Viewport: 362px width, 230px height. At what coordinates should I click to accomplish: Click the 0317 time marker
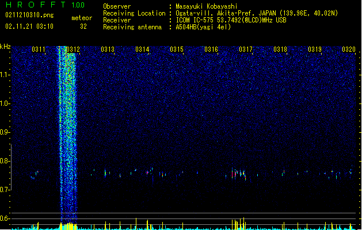coord(246,49)
